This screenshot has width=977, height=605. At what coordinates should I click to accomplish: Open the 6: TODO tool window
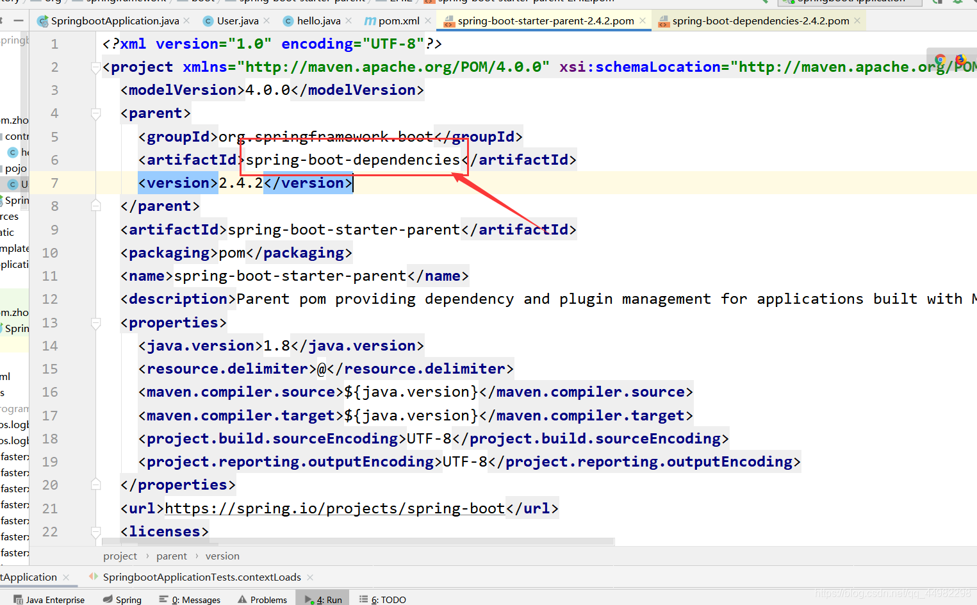pos(382,599)
